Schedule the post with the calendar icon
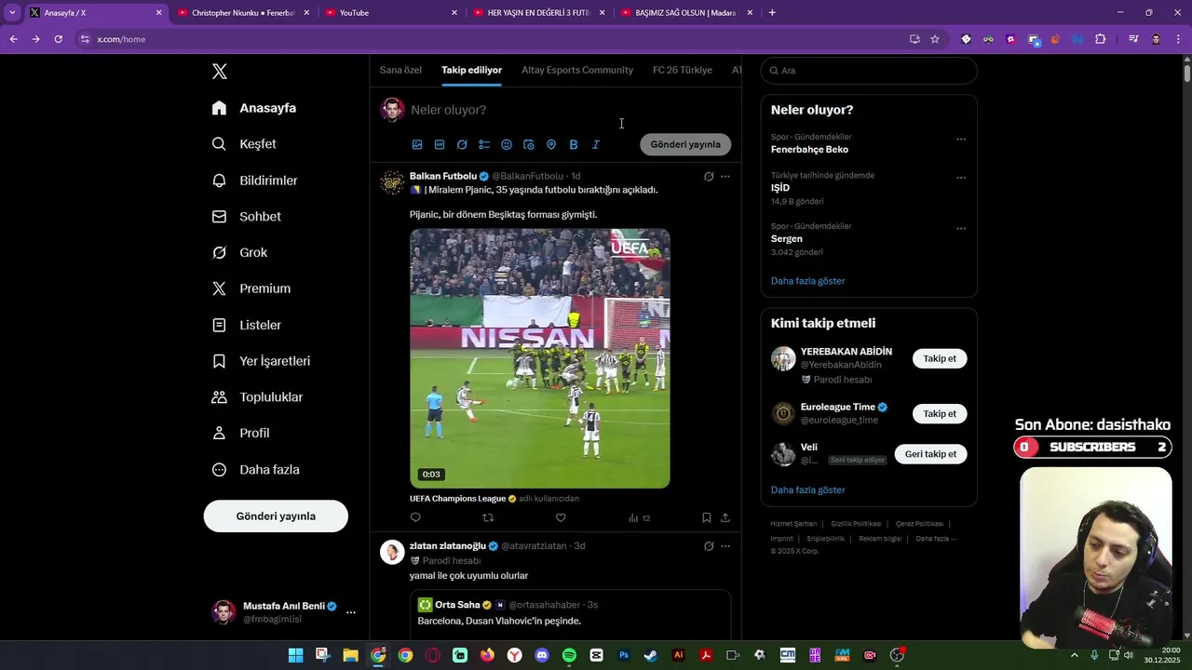Viewport: 1192px width, 670px height. pyautogui.click(x=529, y=144)
